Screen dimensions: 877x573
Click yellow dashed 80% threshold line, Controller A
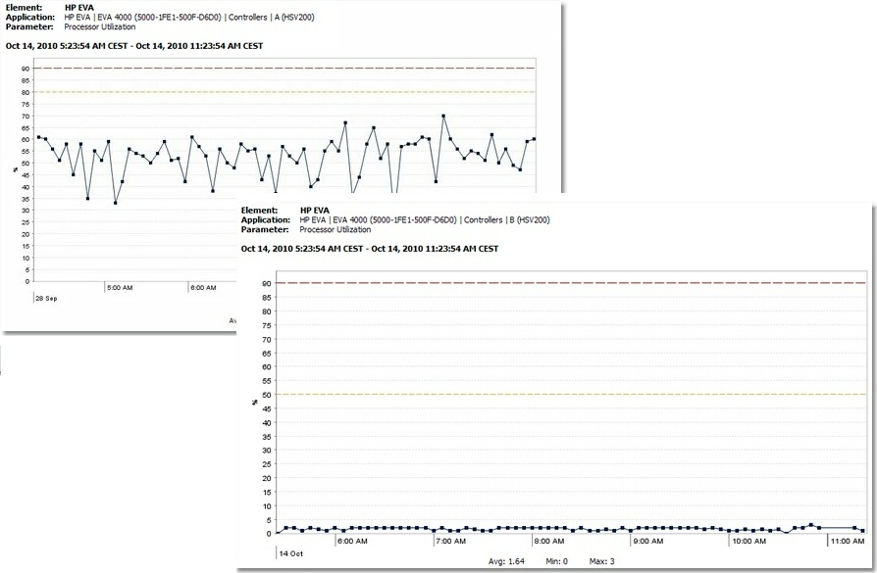click(284, 92)
